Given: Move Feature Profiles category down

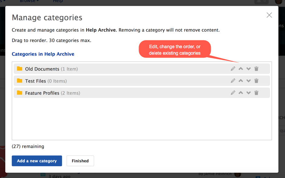Looking at the screenshot, I should pos(249,93).
